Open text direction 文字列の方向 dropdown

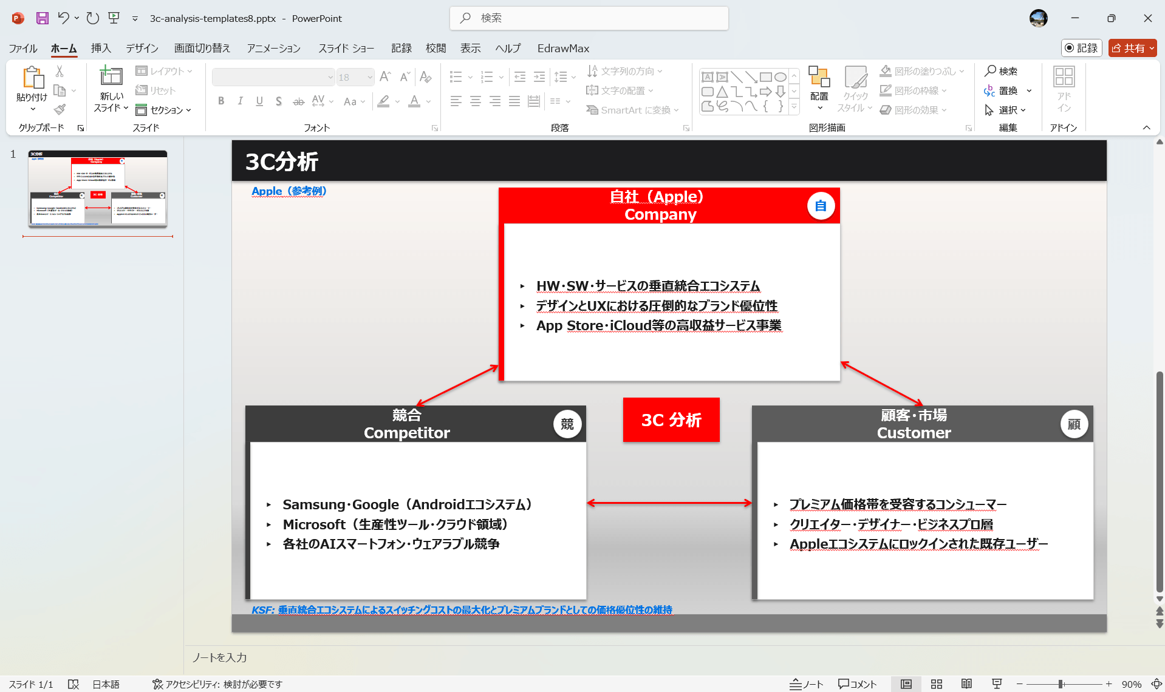tap(624, 71)
